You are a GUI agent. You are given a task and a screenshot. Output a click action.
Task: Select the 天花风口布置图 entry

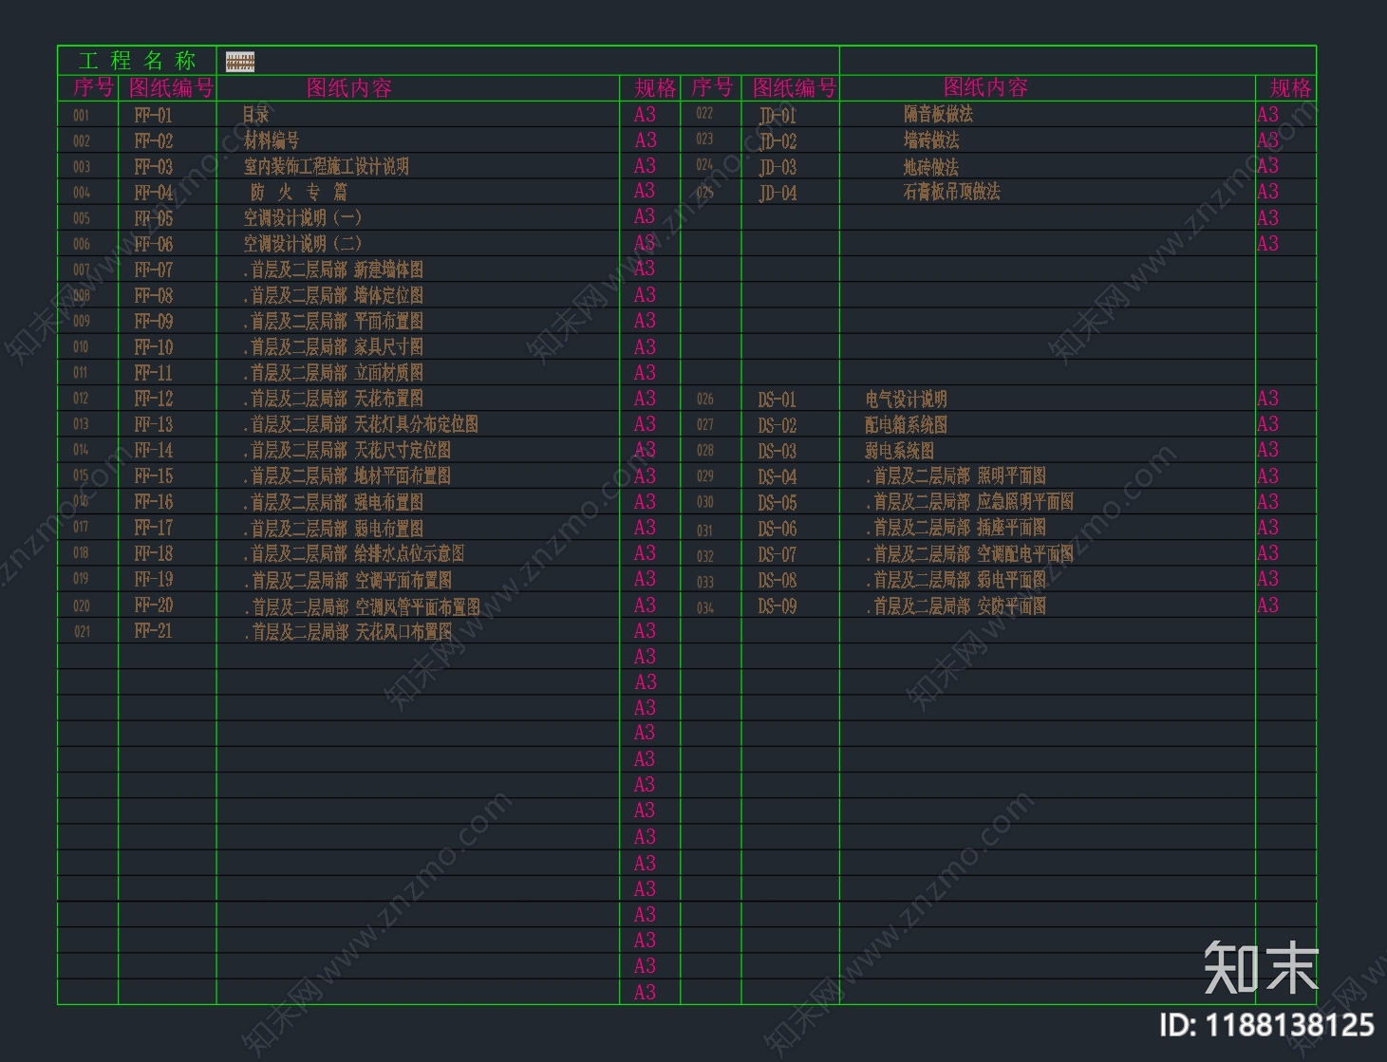point(348,632)
